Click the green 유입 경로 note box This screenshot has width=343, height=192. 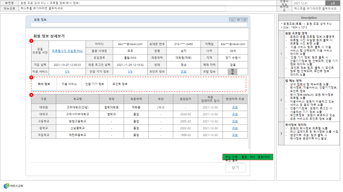tap(248, 157)
